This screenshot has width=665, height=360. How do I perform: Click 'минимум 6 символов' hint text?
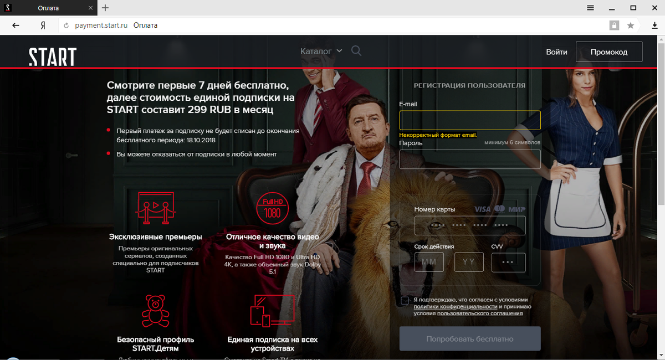coord(513,142)
